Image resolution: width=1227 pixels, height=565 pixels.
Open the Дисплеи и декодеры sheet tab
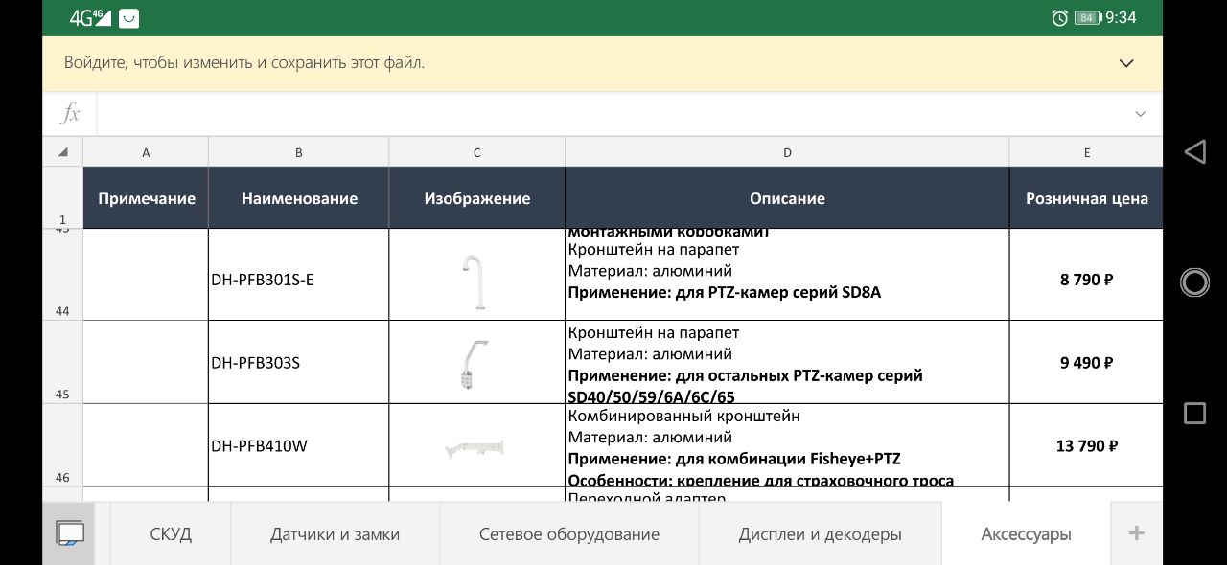(x=820, y=533)
